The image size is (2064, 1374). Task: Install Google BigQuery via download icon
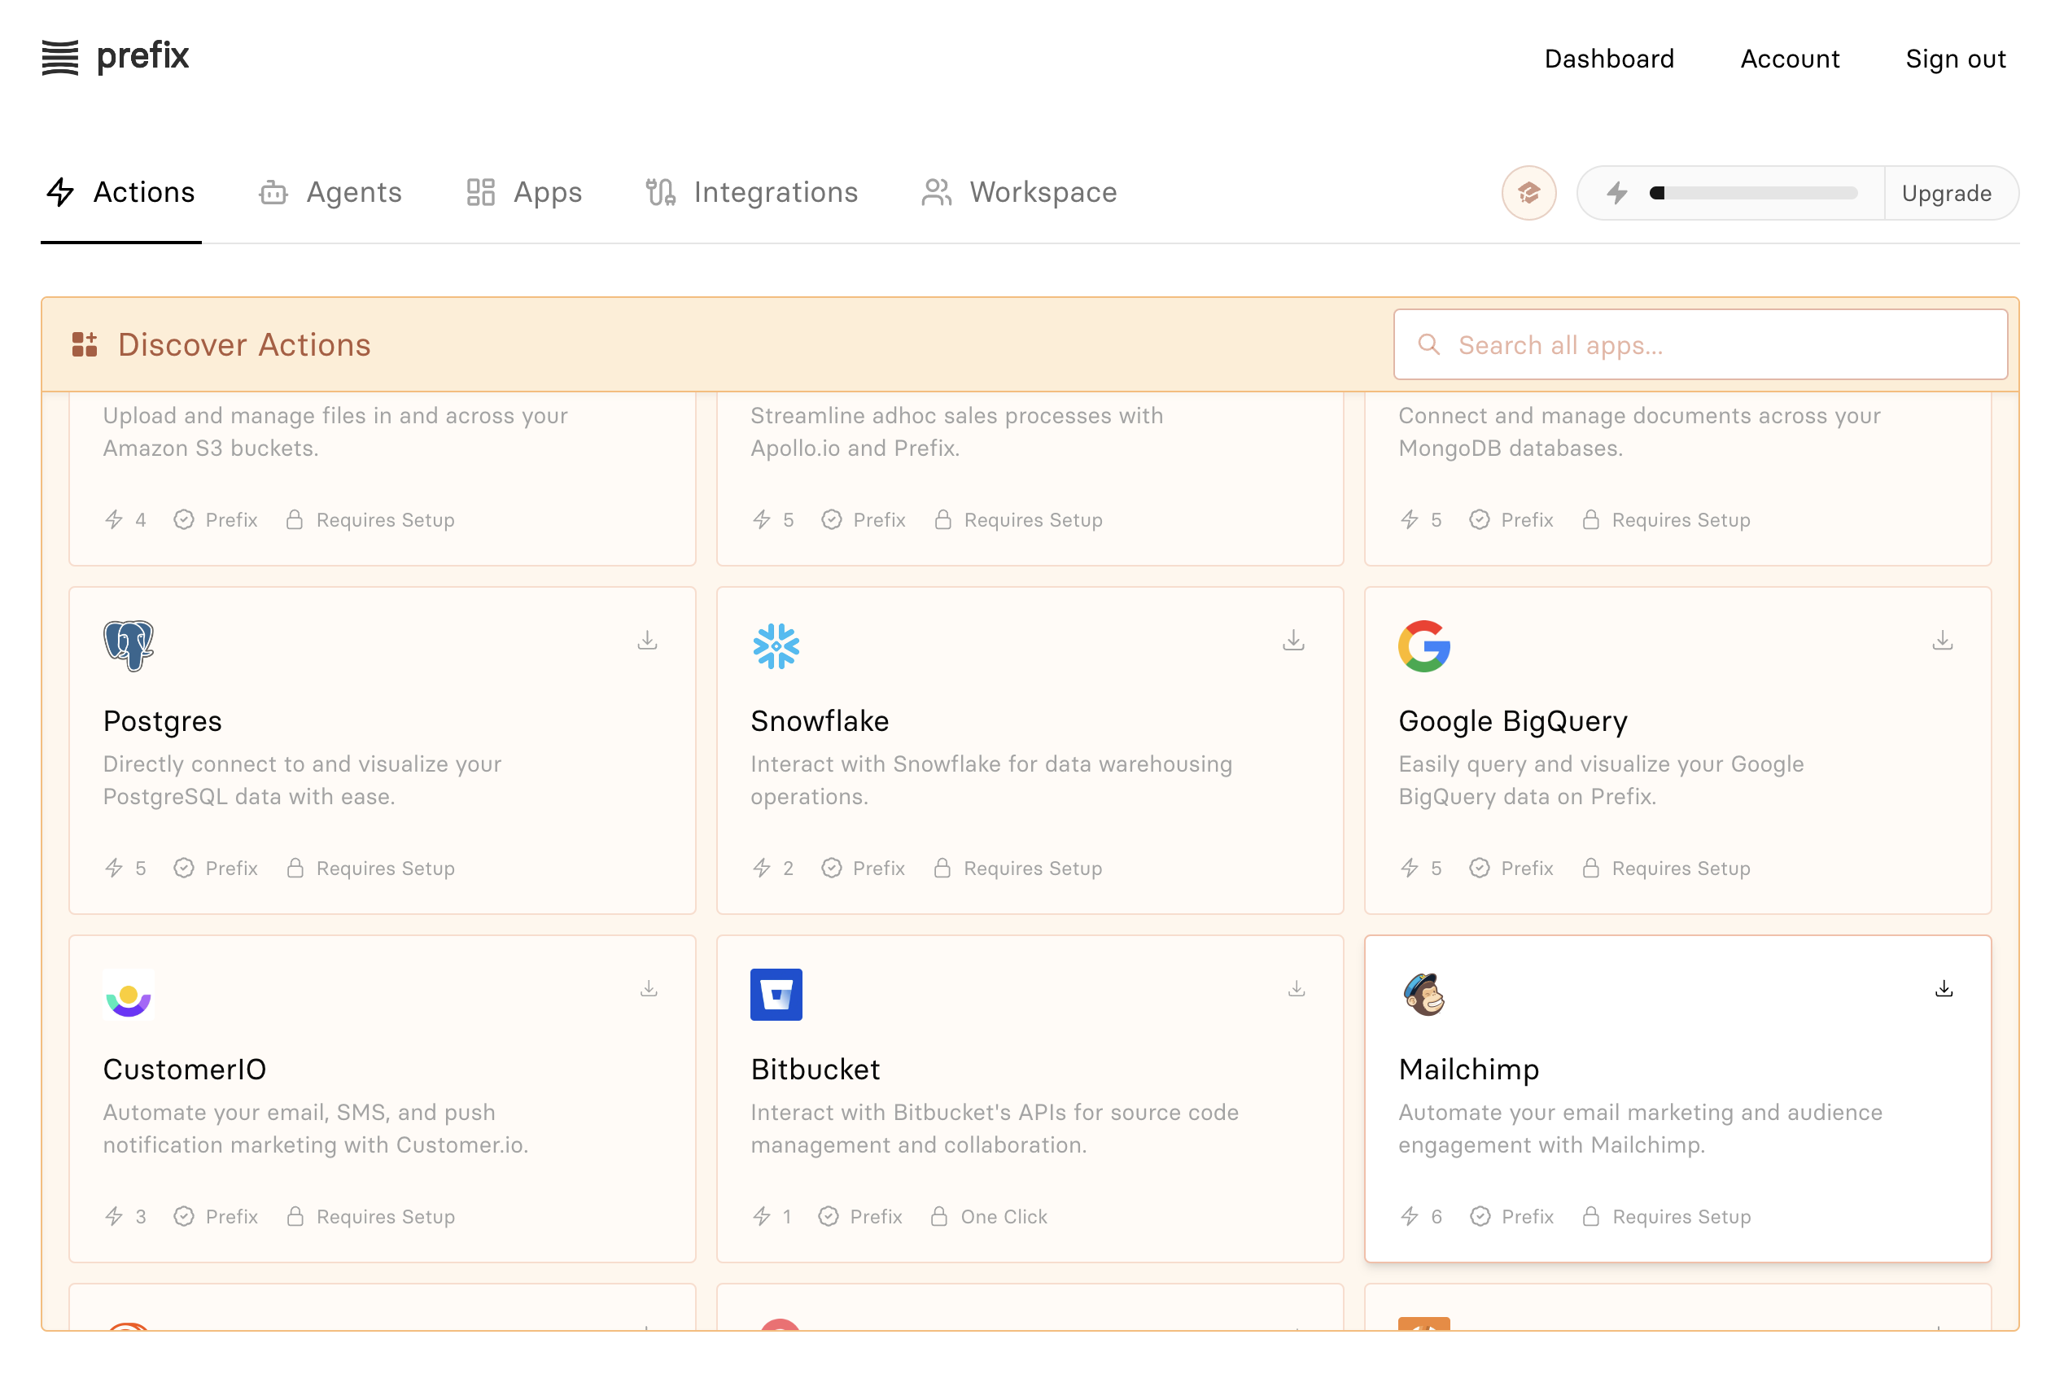coord(1942,641)
